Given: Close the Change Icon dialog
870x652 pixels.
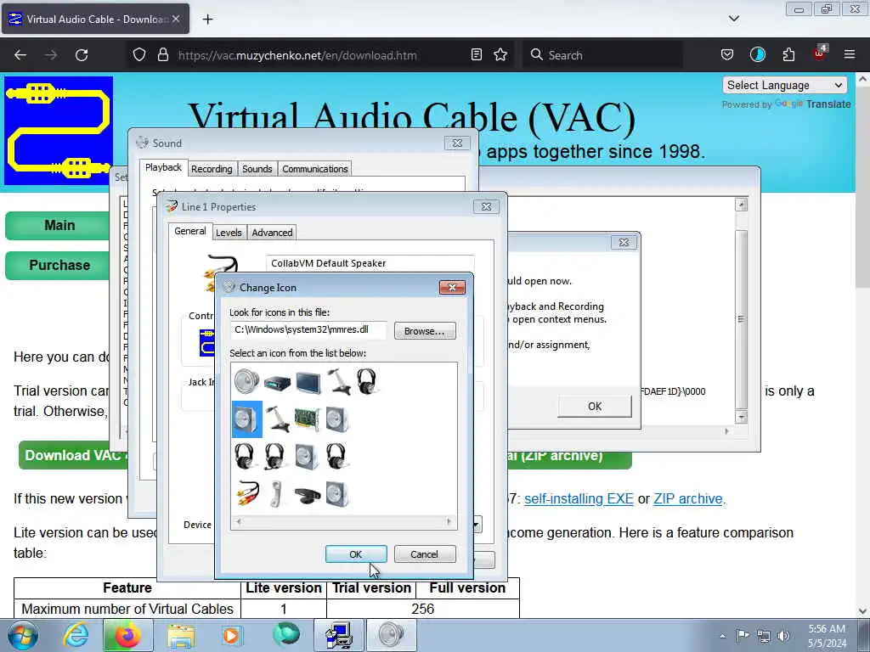Looking at the screenshot, I should pyautogui.click(x=452, y=287).
